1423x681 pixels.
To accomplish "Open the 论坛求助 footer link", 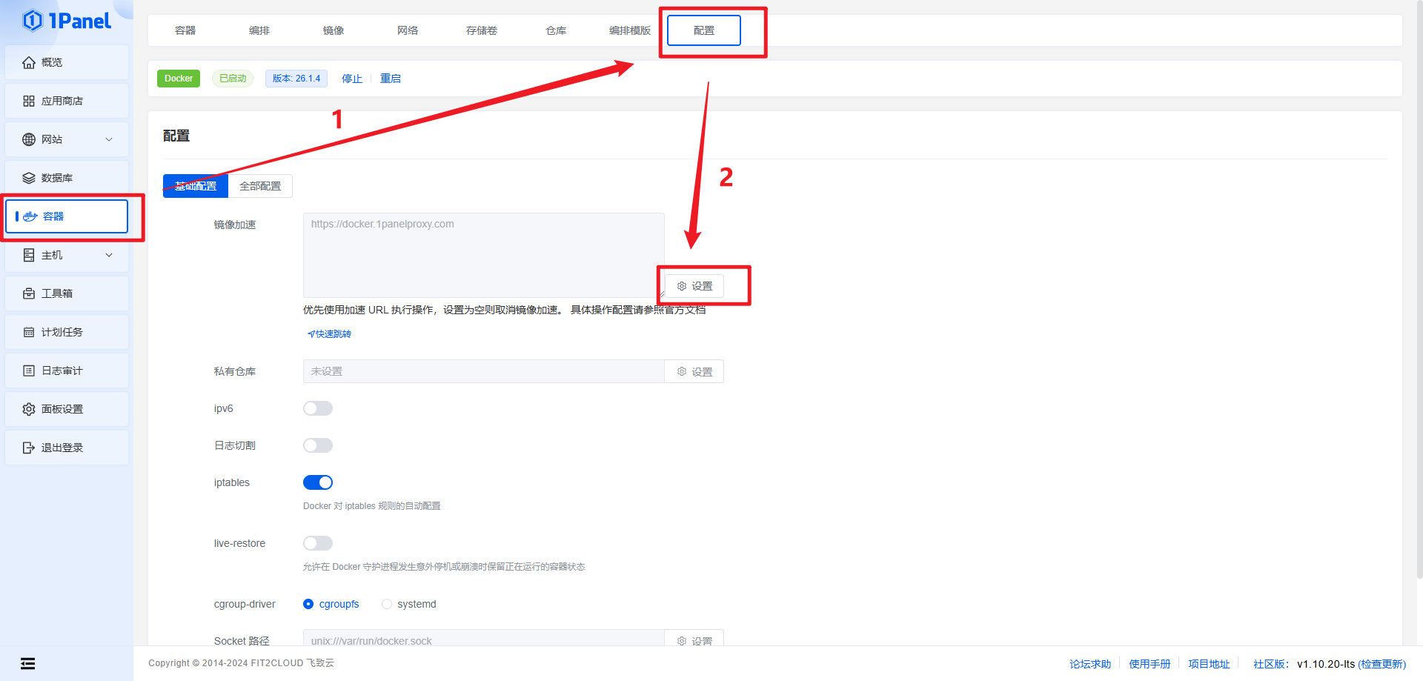I will [x=1090, y=664].
